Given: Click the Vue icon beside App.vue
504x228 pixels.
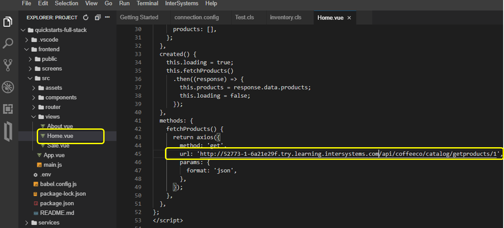Looking at the screenshot, I should coord(39,155).
